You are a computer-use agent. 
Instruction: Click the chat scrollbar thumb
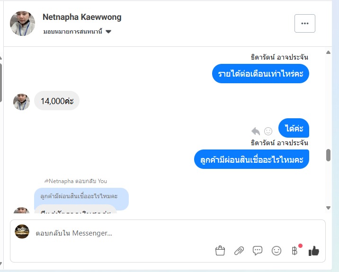coord(329,155)
